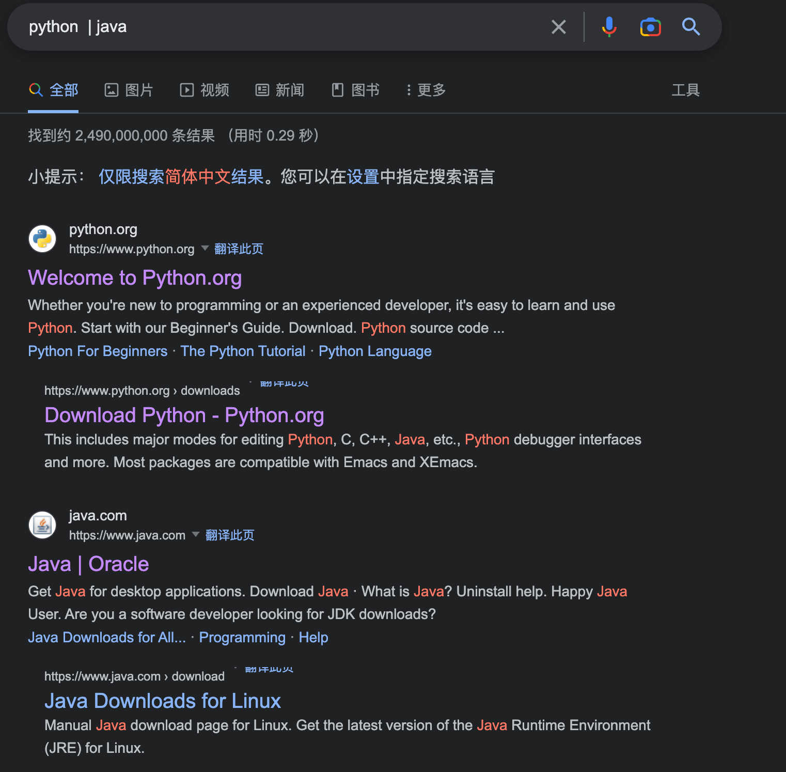Open Welcome to Python.org result
Viewport: 786px width, 772px height.
point(135,278)
